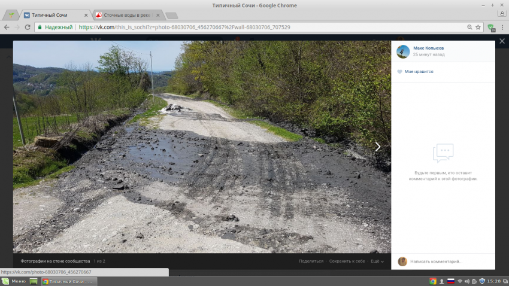Expand the Ещё dropdown under the photo
This screenshot has width=509, height=286.
click(377, 261)
